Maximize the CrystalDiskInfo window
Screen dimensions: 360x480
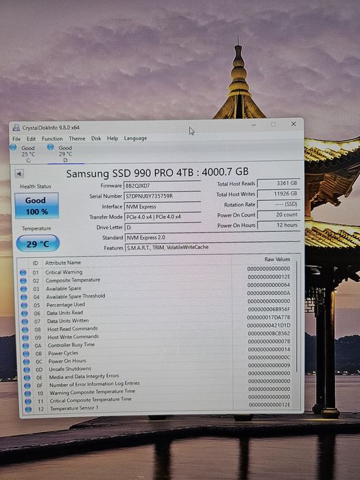click(x=273, y=124)
